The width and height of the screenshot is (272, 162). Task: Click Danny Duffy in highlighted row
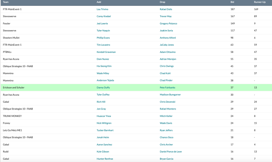[103, 87]
